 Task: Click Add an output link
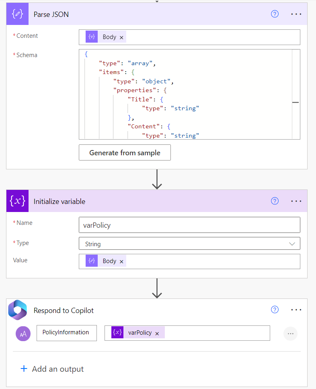[52, 369]
